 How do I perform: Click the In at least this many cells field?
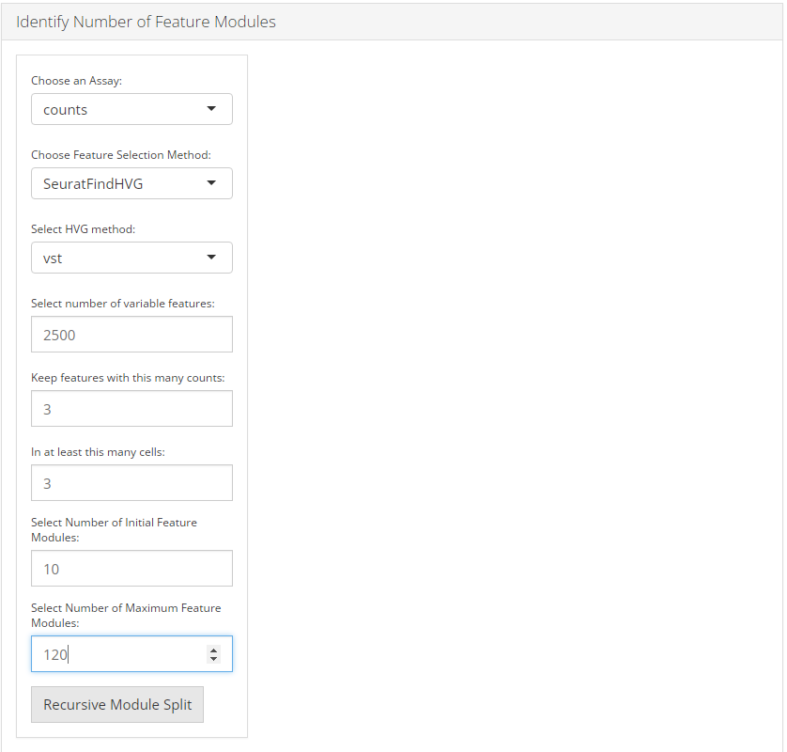pyautogui.click(x=131, y=483)
